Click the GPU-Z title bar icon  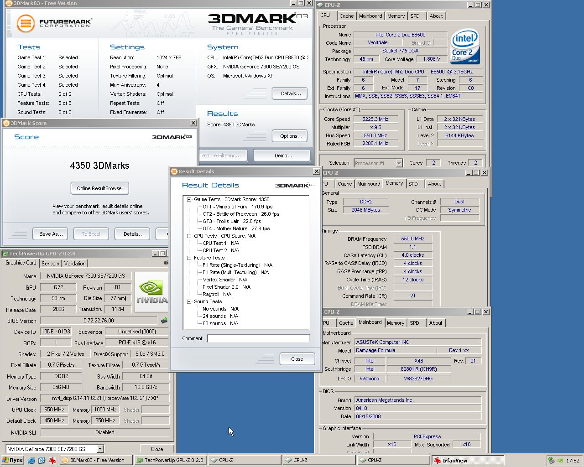(5, 254)
